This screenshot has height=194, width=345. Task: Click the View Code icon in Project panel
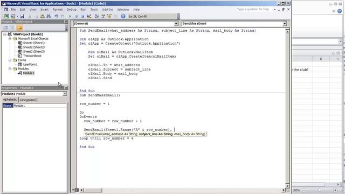point(5,27)
